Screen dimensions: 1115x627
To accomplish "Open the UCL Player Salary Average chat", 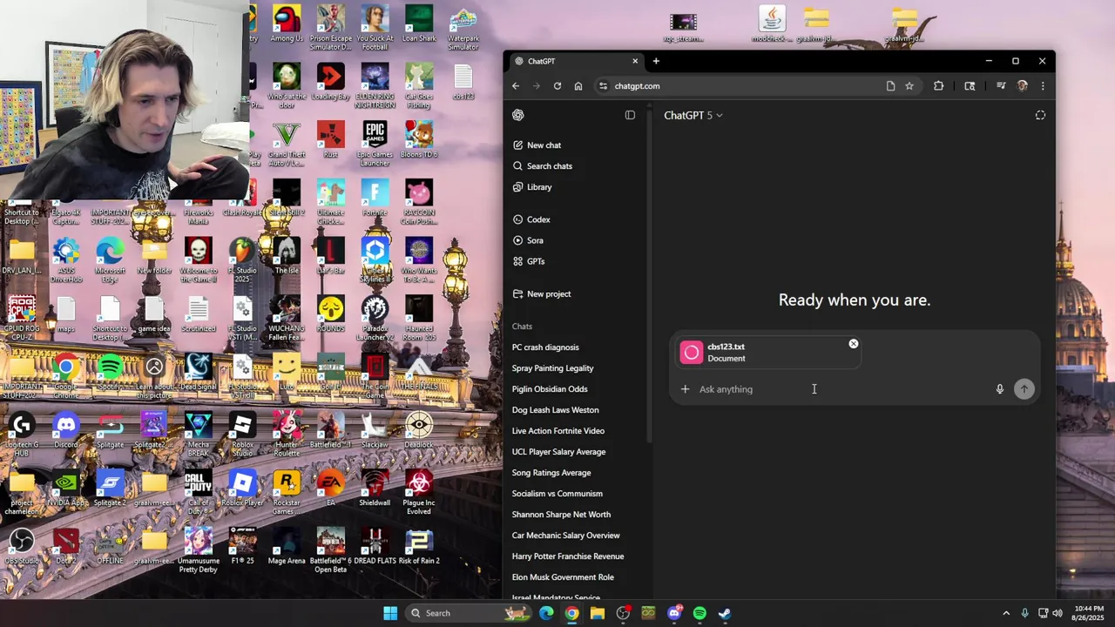I will tap(558, 452).
